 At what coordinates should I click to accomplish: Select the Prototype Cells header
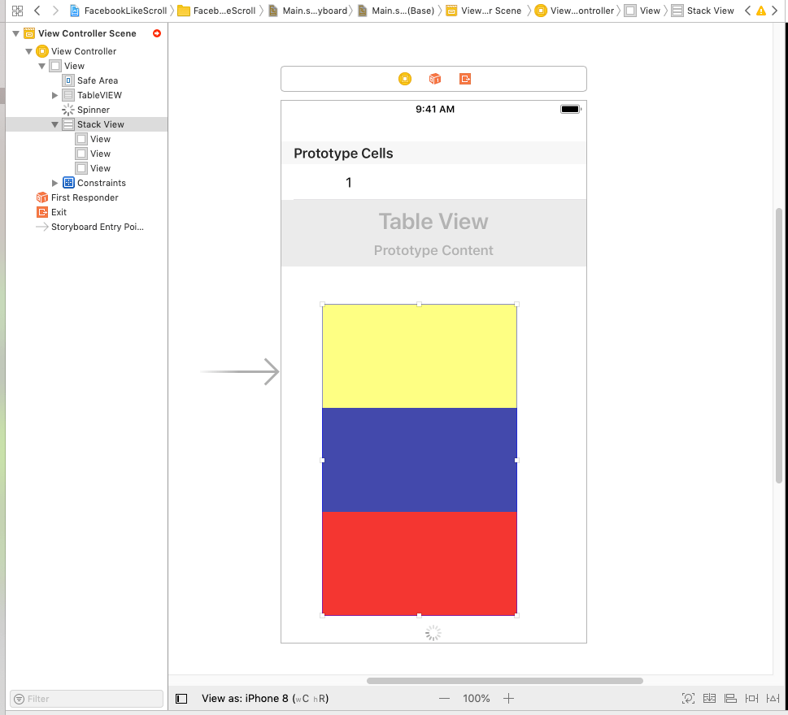pos(433,153)
